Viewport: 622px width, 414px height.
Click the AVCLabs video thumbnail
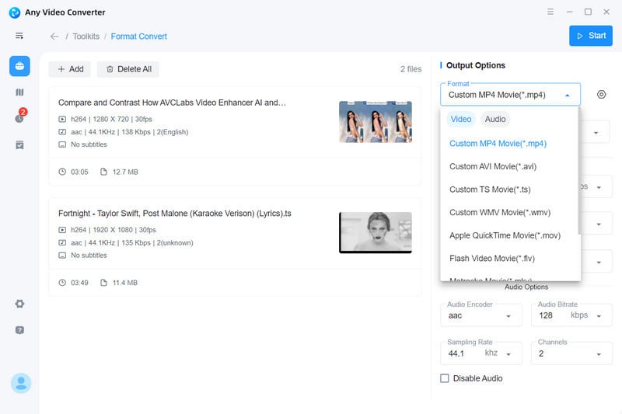tap(376, 122)
